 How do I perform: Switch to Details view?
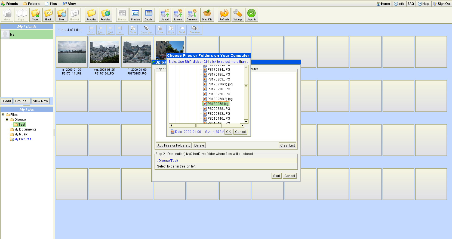pyautogui.click(x=149, y=15)
